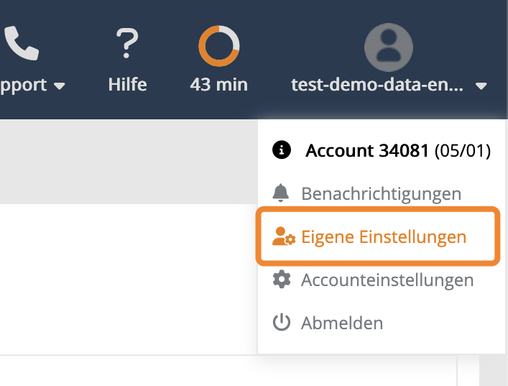Select the Account 34081 entry
This screenshot has height=386, width=508.
click(x=367, y=151)
